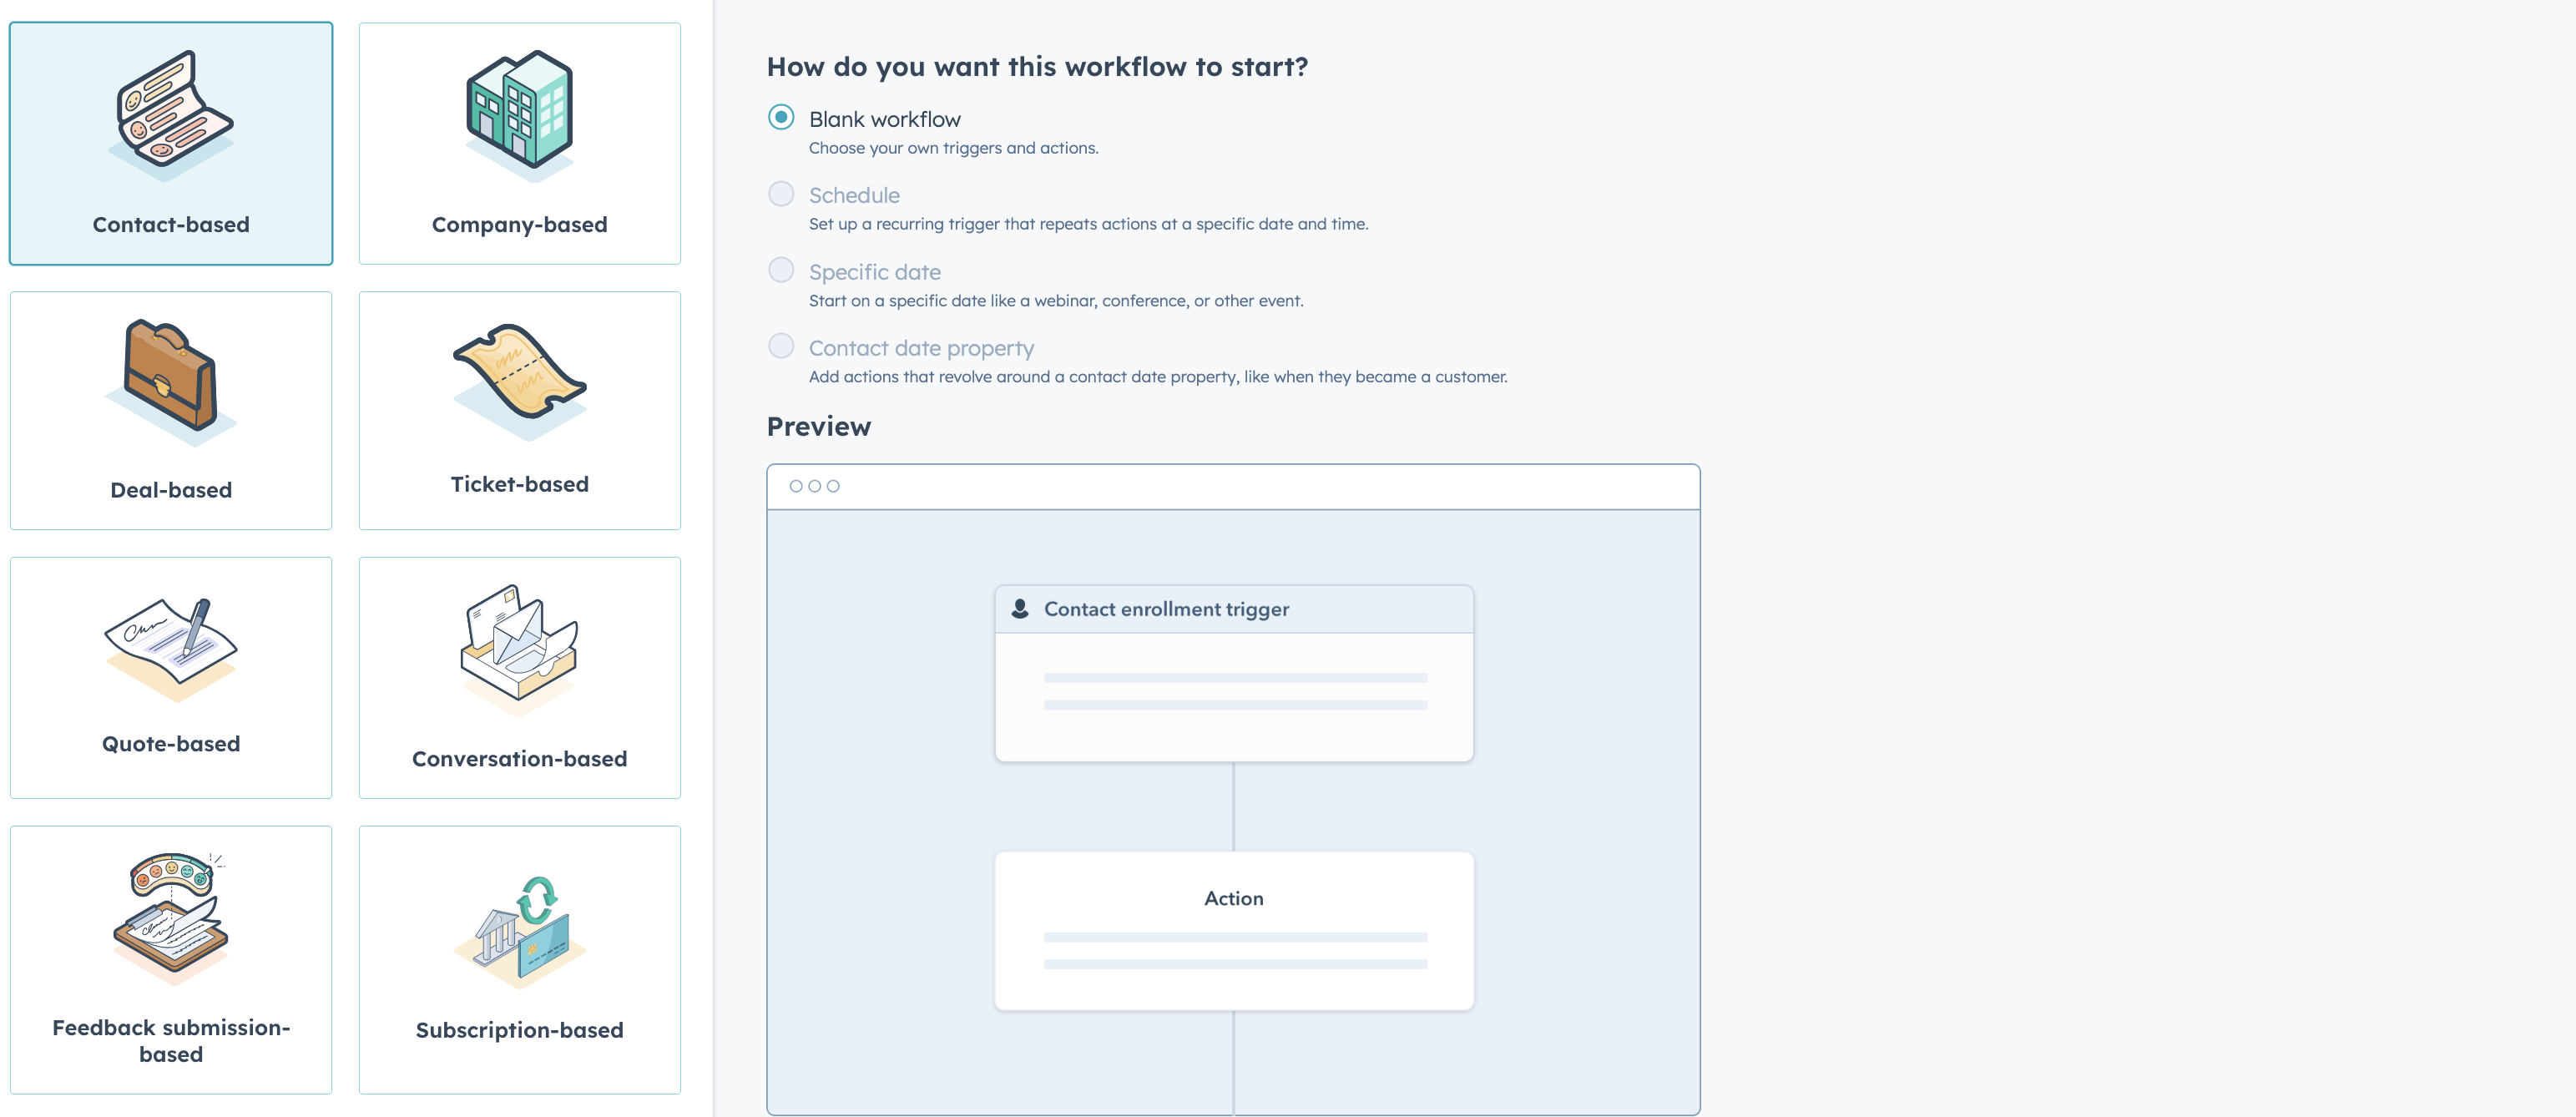Click the three dots in preview header
This screenshot has width=2576, height=1117.
[816, 484]
